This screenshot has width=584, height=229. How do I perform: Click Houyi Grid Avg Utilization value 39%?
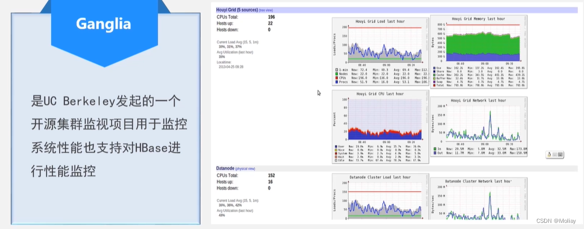tap(221, 57)
